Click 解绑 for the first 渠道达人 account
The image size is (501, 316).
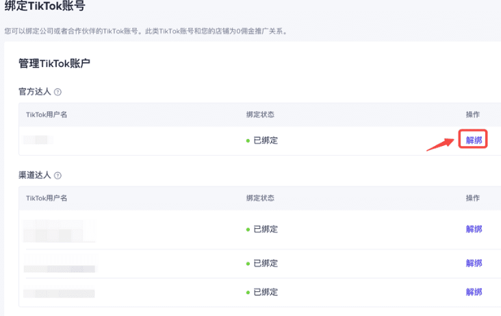pyautogui.click(x=474, y=229)
